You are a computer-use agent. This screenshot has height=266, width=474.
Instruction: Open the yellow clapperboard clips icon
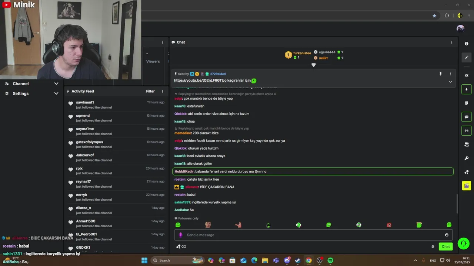tap(466, 185)
